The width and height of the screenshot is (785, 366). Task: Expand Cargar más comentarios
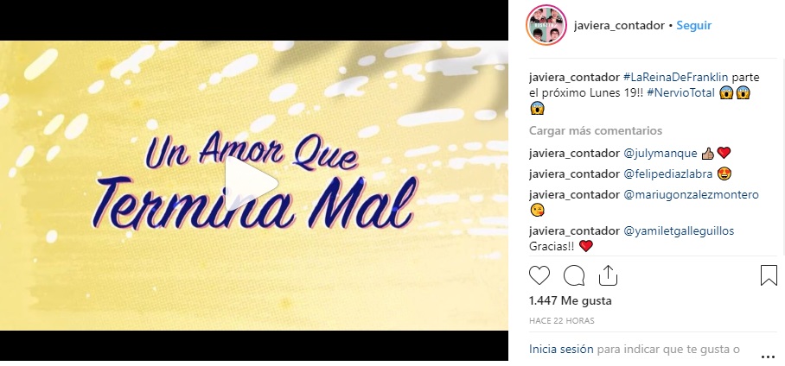point(596,131)
